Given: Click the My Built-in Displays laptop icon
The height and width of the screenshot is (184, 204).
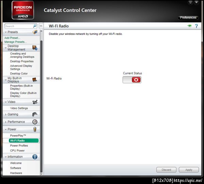Looking at the screenshot, I should (35, 80).
